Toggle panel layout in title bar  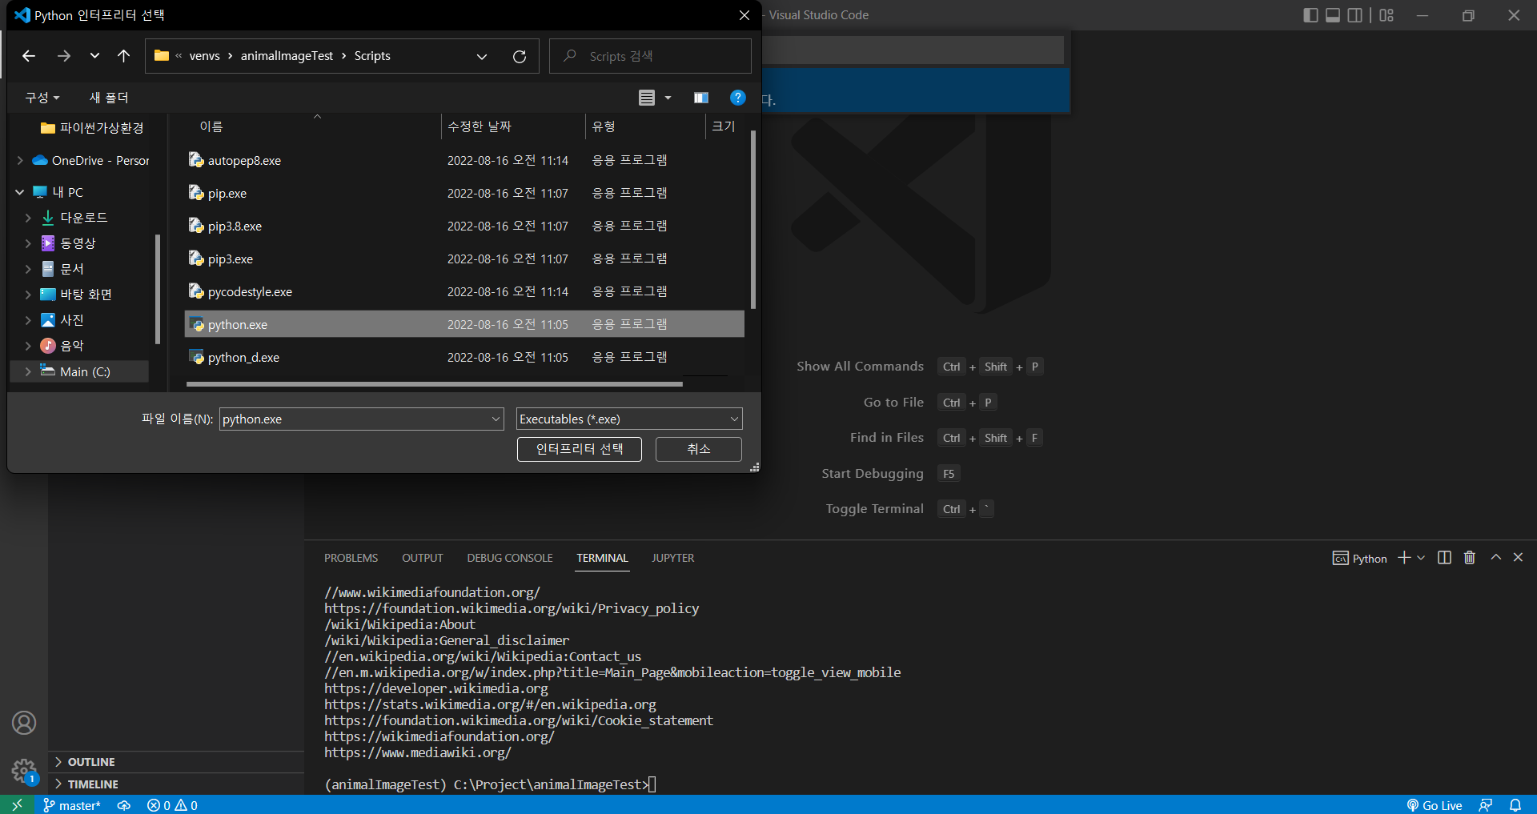coord(1333,15)
